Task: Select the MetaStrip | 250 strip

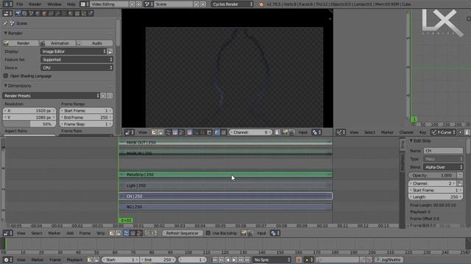Action: pyautogui.click(x=225, y=175)
